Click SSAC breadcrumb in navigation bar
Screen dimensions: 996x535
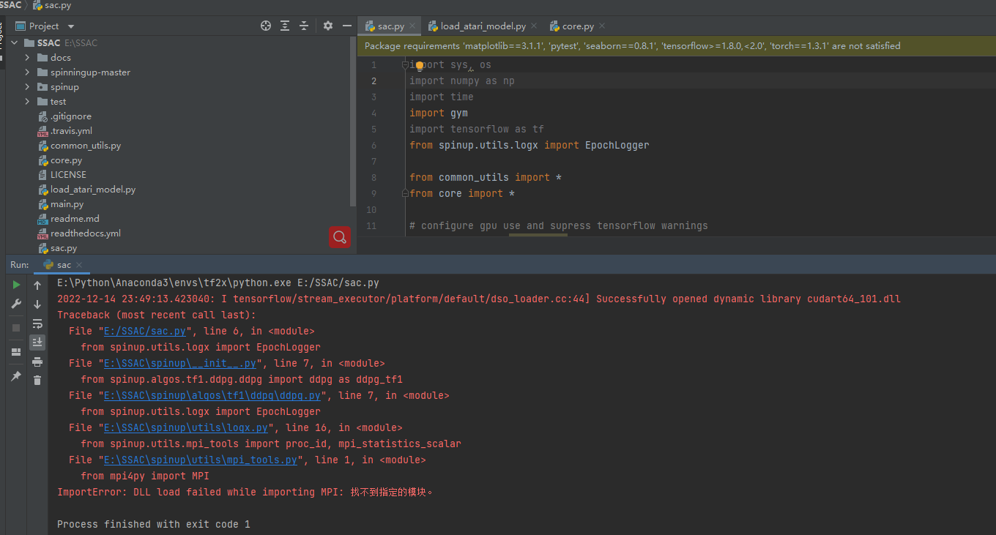[x=10, y=5]
